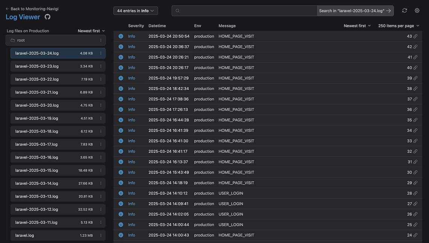Click info icon on 14:10:12 USER_LOGIN entry

point(121,193)
